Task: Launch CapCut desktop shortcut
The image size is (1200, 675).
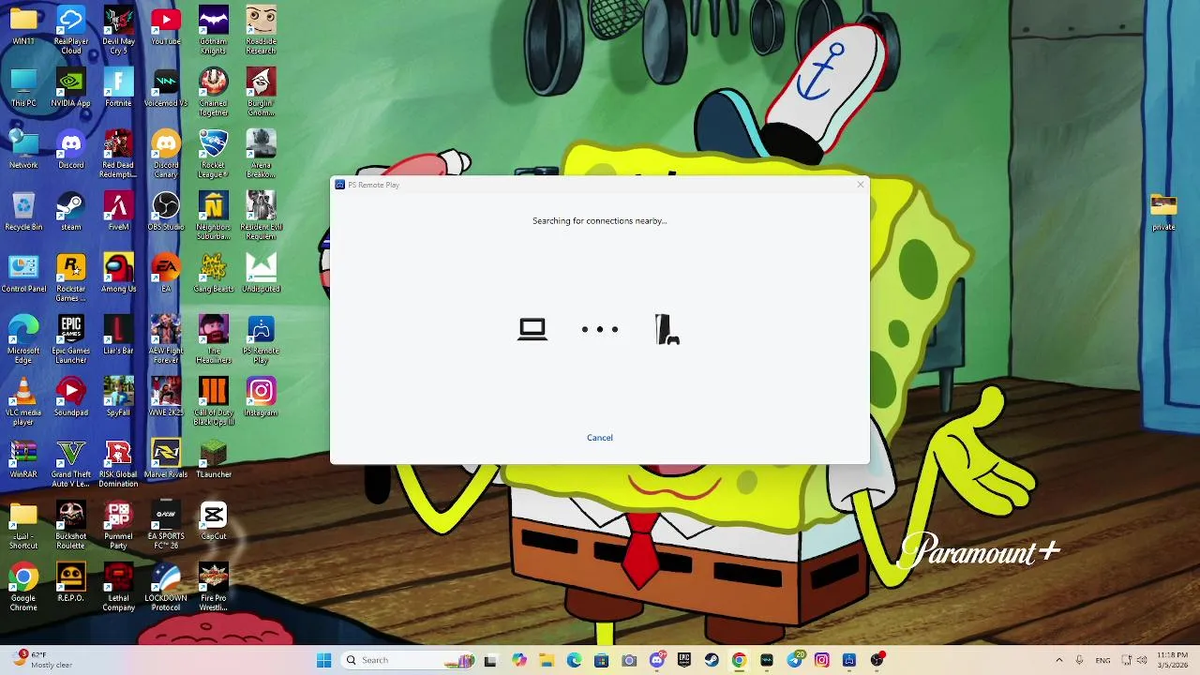Action: 213,522
